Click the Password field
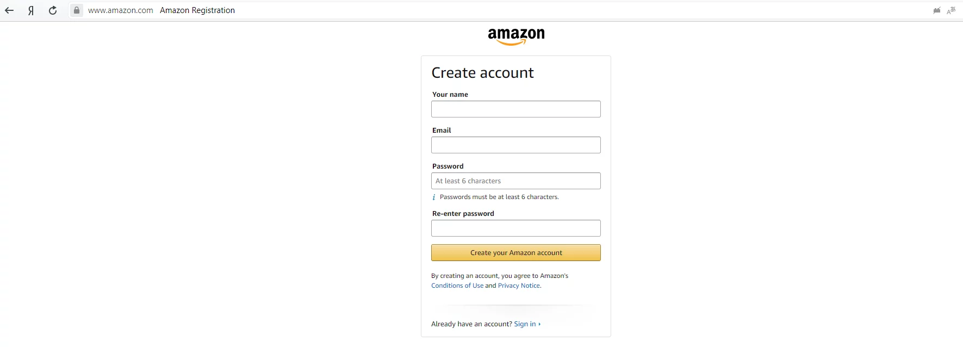Viewport: 963px width, 347px height. pyautogui.click(x=515, y=181)
